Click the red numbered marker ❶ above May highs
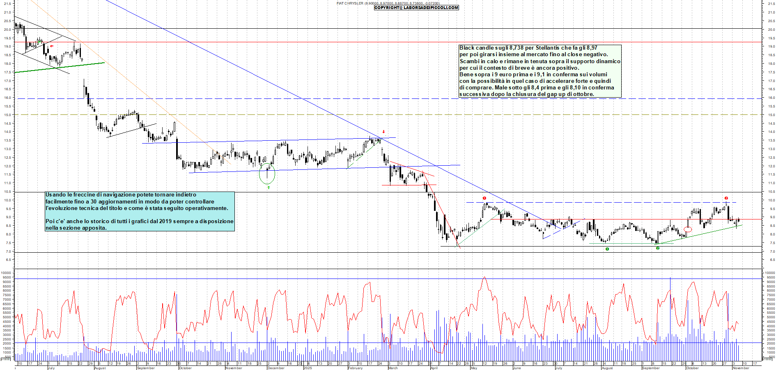The height and width of the screenshot is (370, 776). (x=484, y=198)
